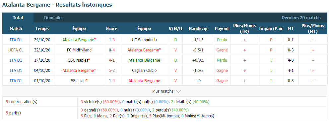The image size is (330, 122).
Task: Open FC Midtjylland team link
Action: (79, 50)
